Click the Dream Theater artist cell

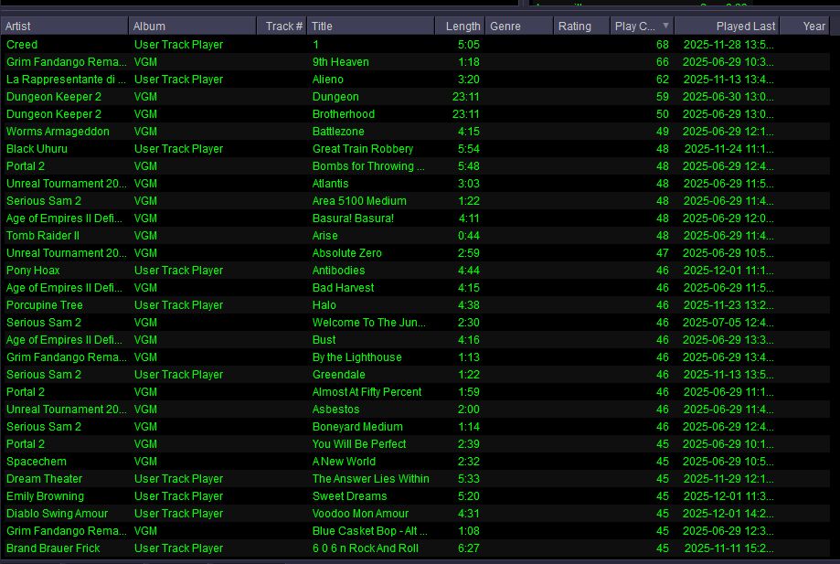(45, 479)
